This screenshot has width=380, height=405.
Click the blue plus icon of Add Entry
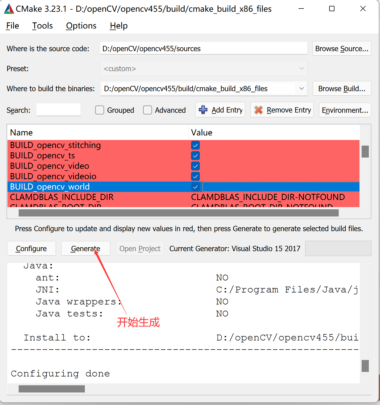pyautogui.click(x=203, y=110)
